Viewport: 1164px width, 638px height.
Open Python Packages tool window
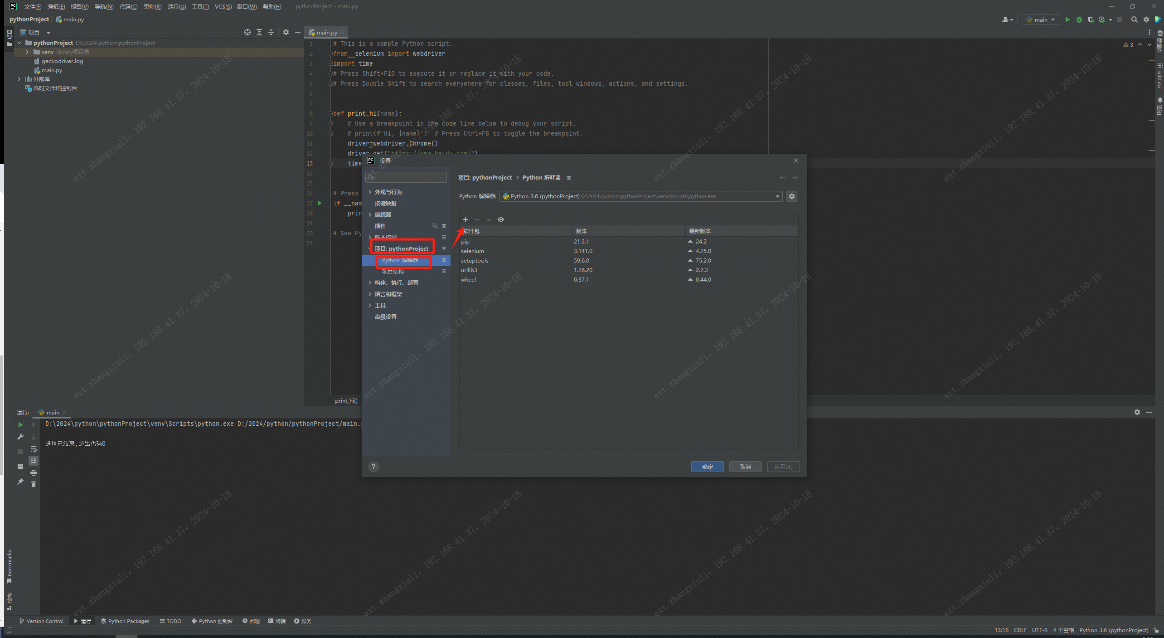[125, 621]
